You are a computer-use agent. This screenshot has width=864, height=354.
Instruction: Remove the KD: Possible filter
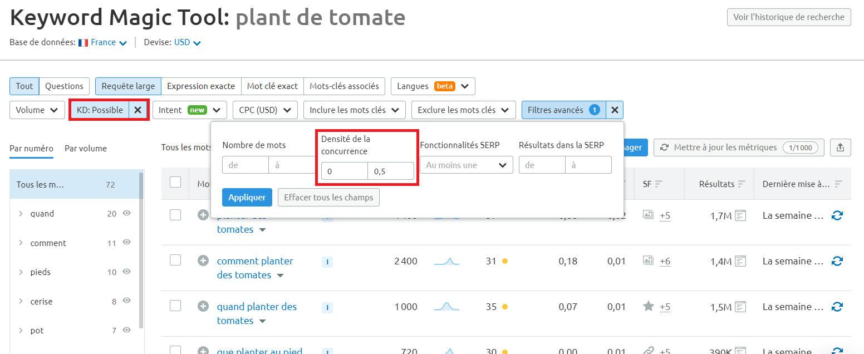pyautogui.click(x=138, y=110)
